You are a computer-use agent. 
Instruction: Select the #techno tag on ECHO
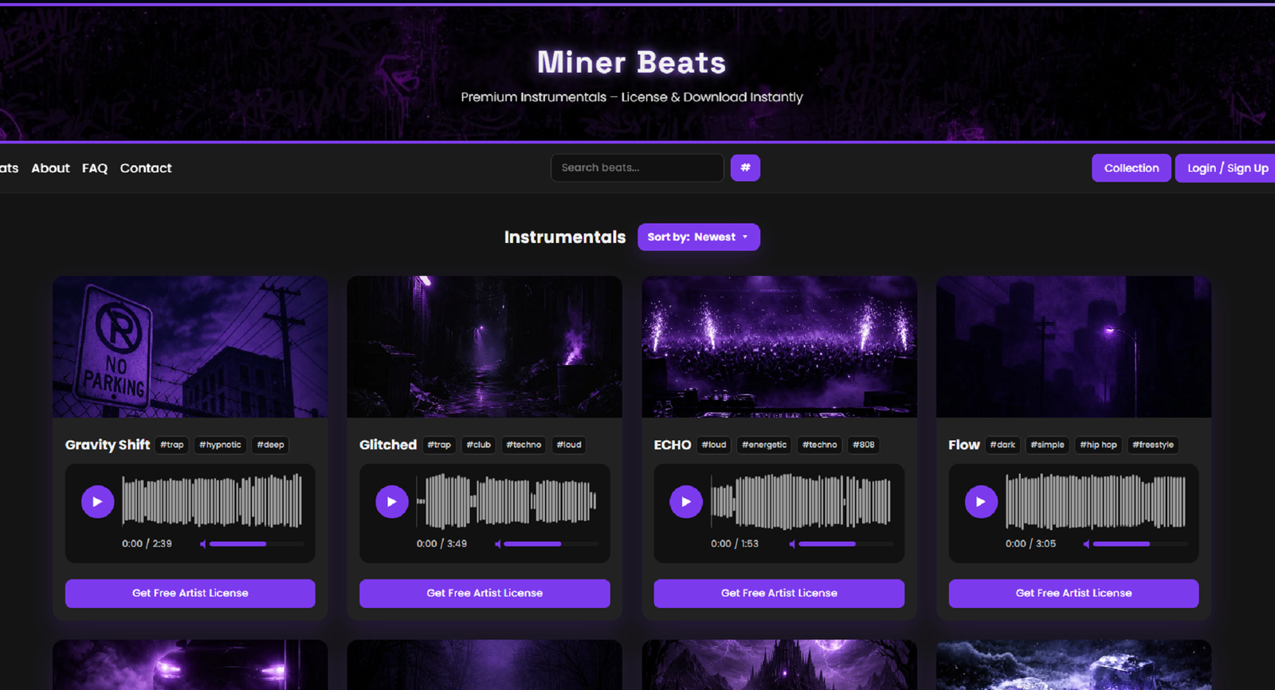pos(820,445)
